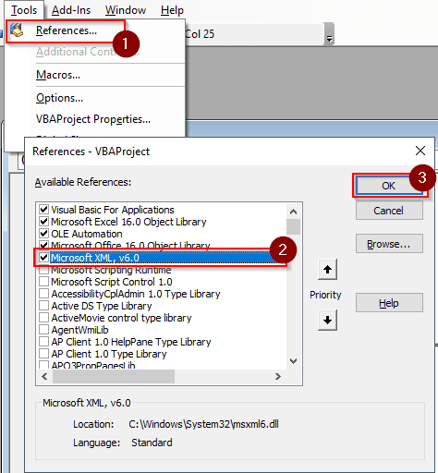Open the Tools menu
Image resolution: width=438 pixels, height=473 pixels.
24,10
